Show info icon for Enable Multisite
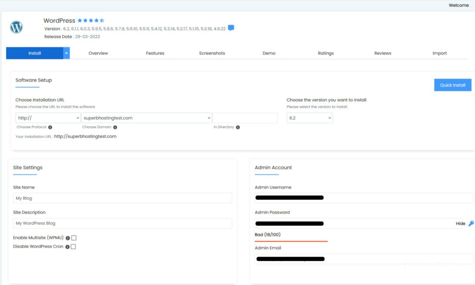 [x=68, y=238]
